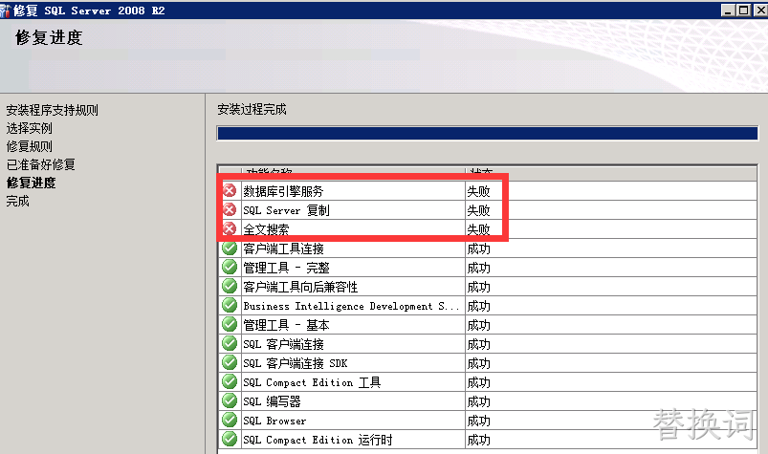This screenshot has width=768, height=454.
Task: Select the SQL Compact Edition 工具 name
Action: (x=312, y=382)
